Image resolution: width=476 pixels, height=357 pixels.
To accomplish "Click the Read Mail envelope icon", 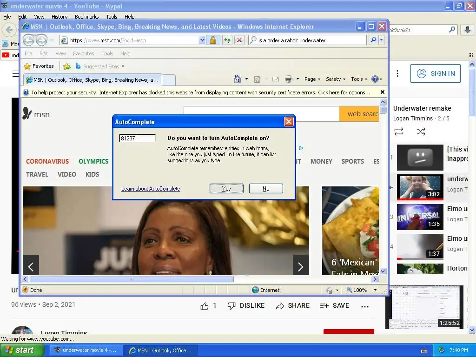I will tap(275, 79).
